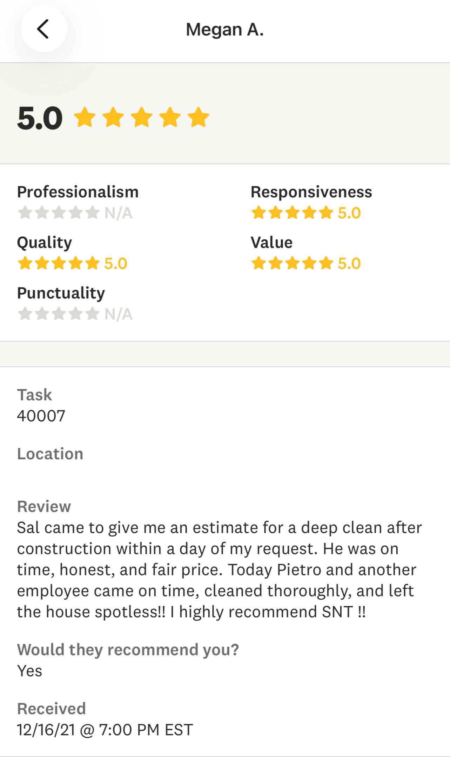
Task: Click the Task number 40007
Action: coord(41,416)
